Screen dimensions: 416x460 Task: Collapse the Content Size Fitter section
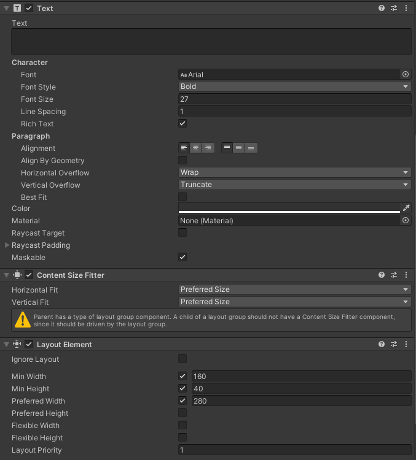click(7, 275)
